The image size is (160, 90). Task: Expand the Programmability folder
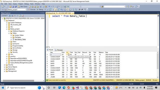tap(9, 46)
